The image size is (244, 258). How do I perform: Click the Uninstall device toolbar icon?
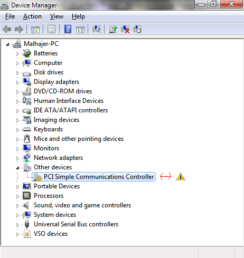[125, 29]
